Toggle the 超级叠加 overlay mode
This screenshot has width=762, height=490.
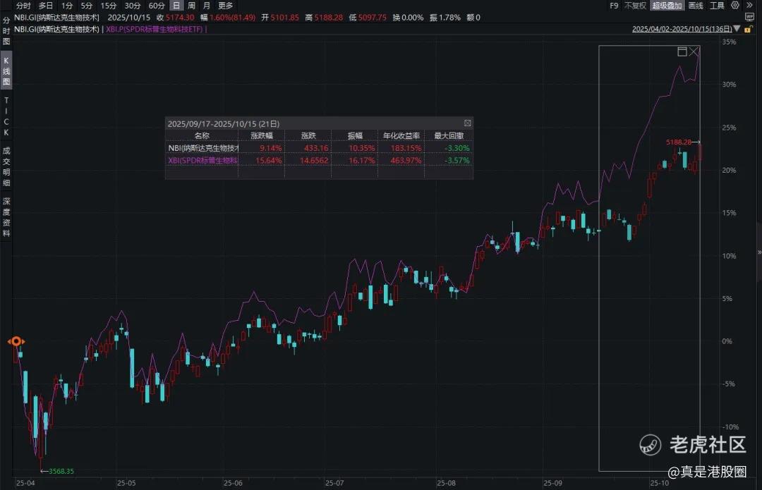667,6
